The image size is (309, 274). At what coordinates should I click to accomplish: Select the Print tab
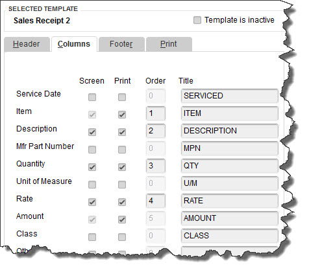[169, 44]
